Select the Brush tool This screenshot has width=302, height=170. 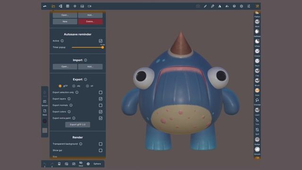point(257,82)
